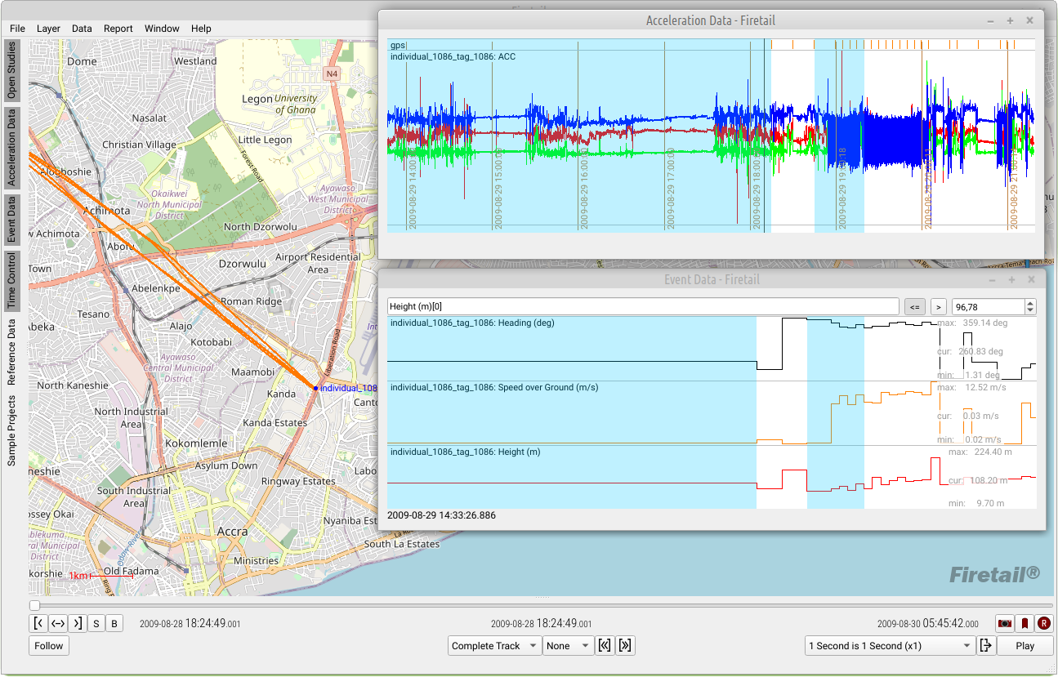This screenshot has height=677, width=1058.
Task: Click the 2009-08-30 05:45:42 end time
Action: [x=927, y=623]
